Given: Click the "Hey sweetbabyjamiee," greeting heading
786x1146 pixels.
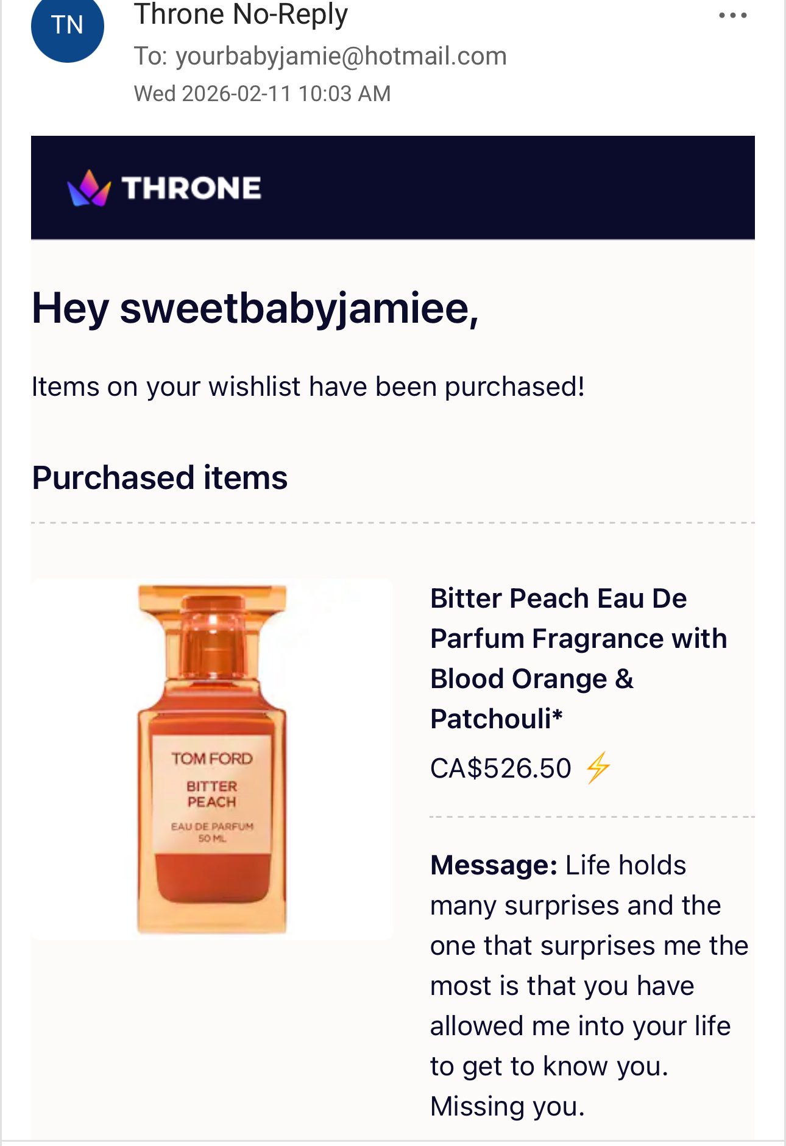Looking at the screenshot, I should pos(255,308).
